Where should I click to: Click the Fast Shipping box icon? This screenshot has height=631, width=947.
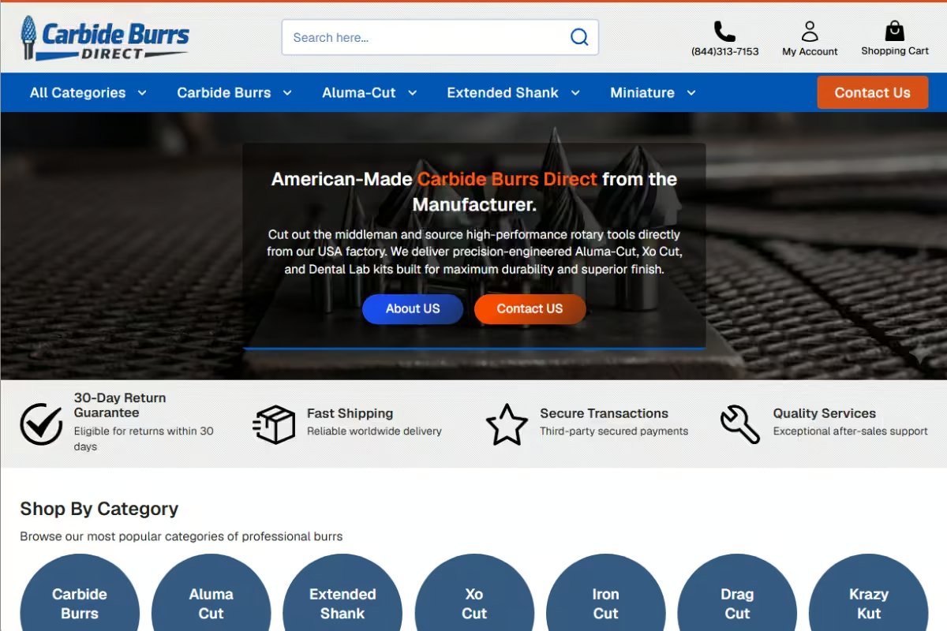click(274, 424)
